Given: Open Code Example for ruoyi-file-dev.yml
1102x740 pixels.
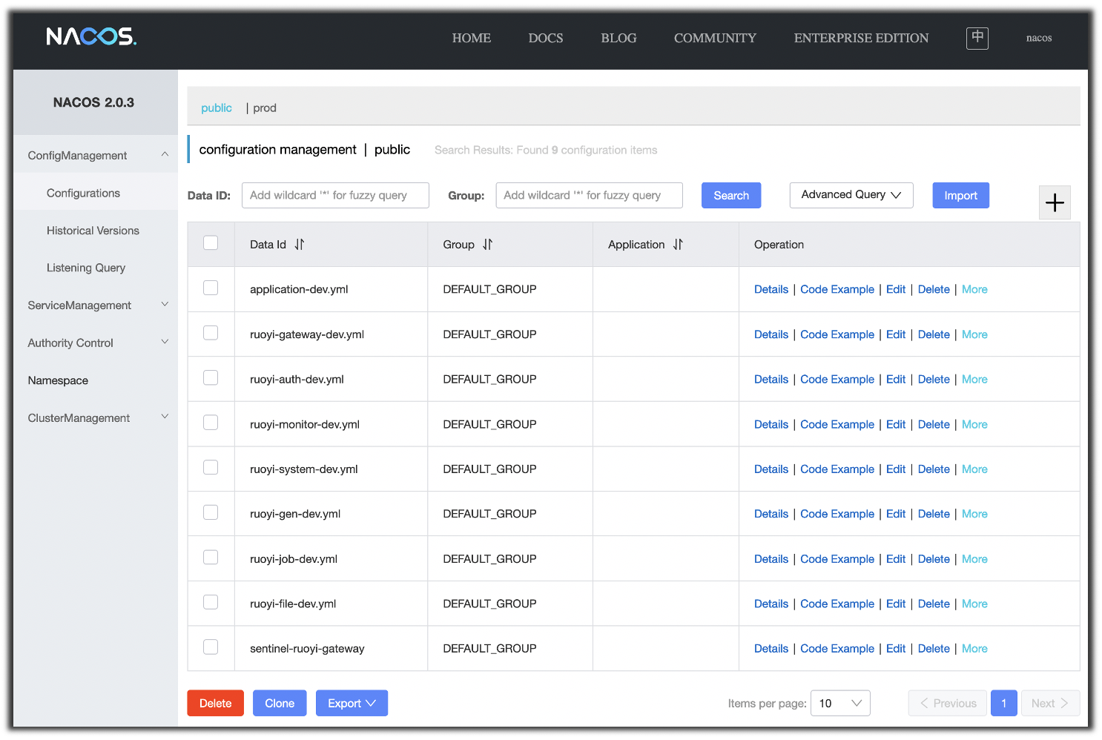Looking at the screenshot, I should pos(837,604).
